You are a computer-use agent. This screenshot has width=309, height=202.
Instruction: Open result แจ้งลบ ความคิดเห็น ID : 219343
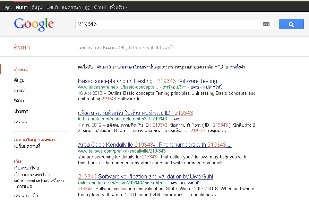click(135, 113)
